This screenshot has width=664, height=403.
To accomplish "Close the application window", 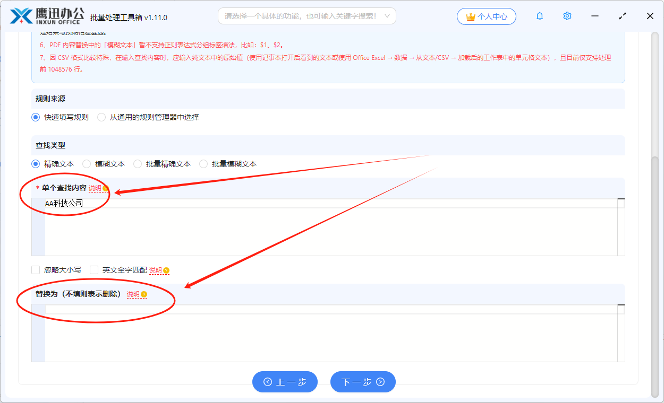I will (x=650, y=16).
